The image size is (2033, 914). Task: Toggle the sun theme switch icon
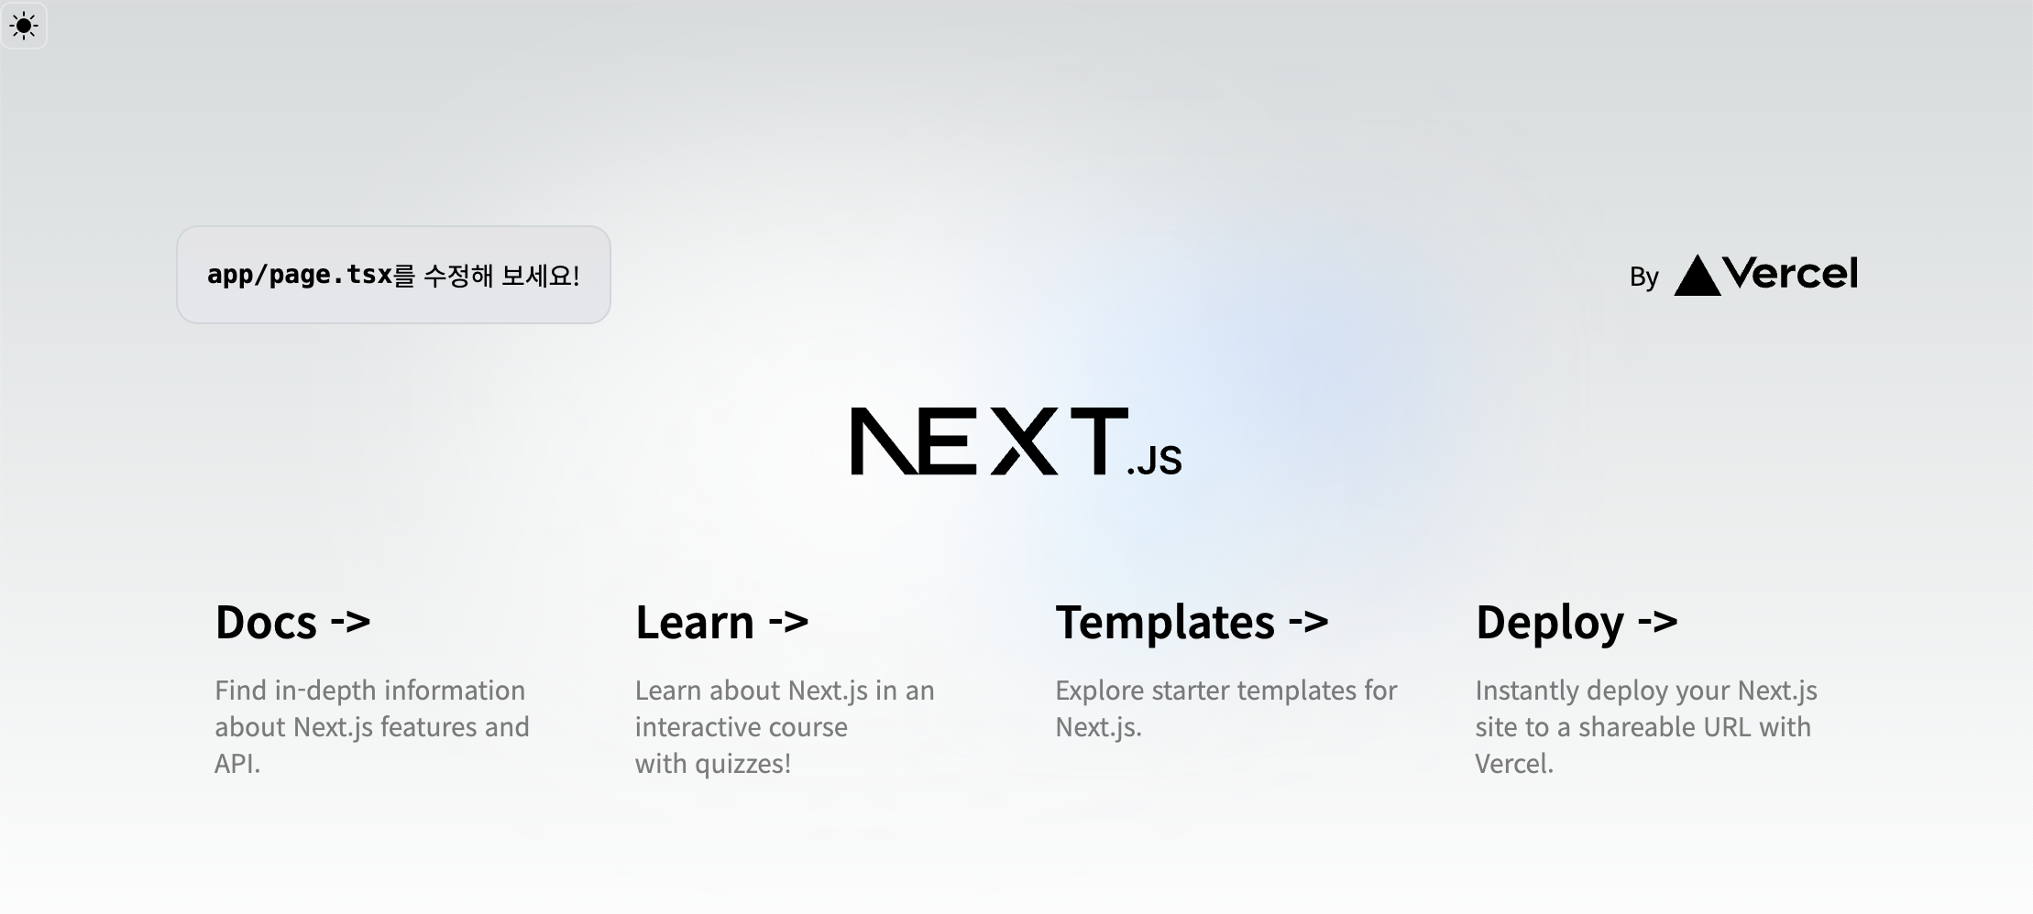[x=24, y=25]
